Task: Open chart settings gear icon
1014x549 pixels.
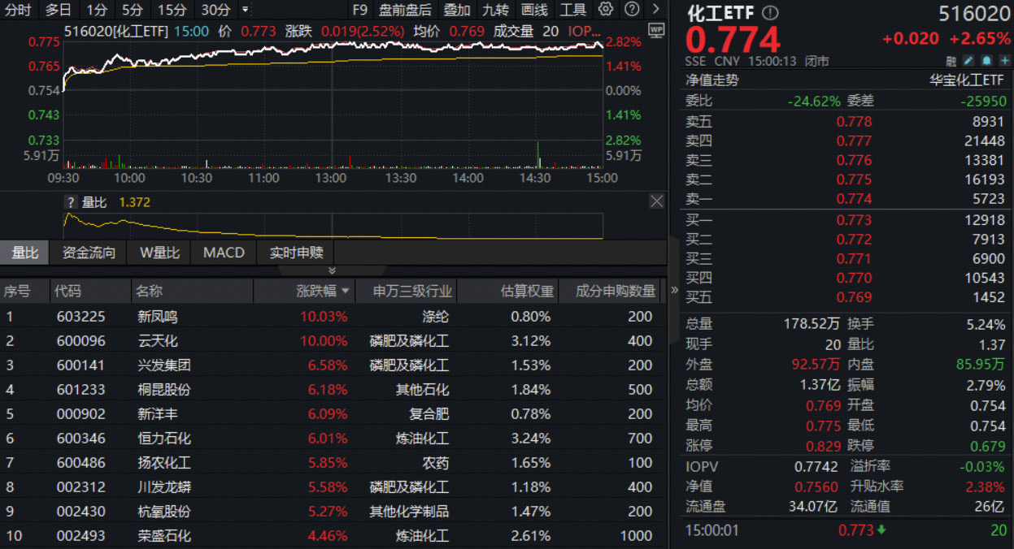Action: coord(606,10)
